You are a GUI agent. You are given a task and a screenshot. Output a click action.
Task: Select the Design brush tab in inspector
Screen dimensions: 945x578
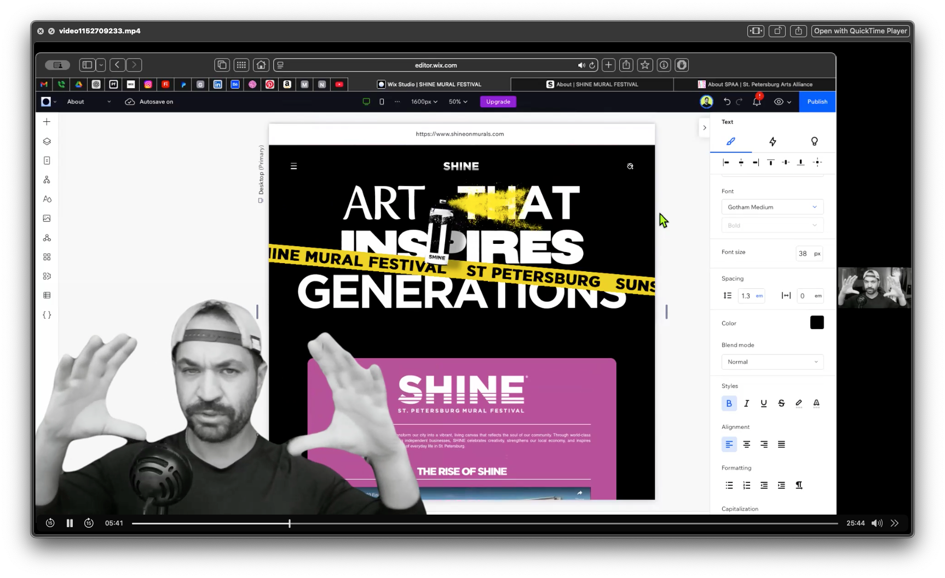pos(730,142)
